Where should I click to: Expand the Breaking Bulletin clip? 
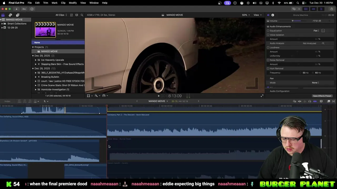[36, 77]
